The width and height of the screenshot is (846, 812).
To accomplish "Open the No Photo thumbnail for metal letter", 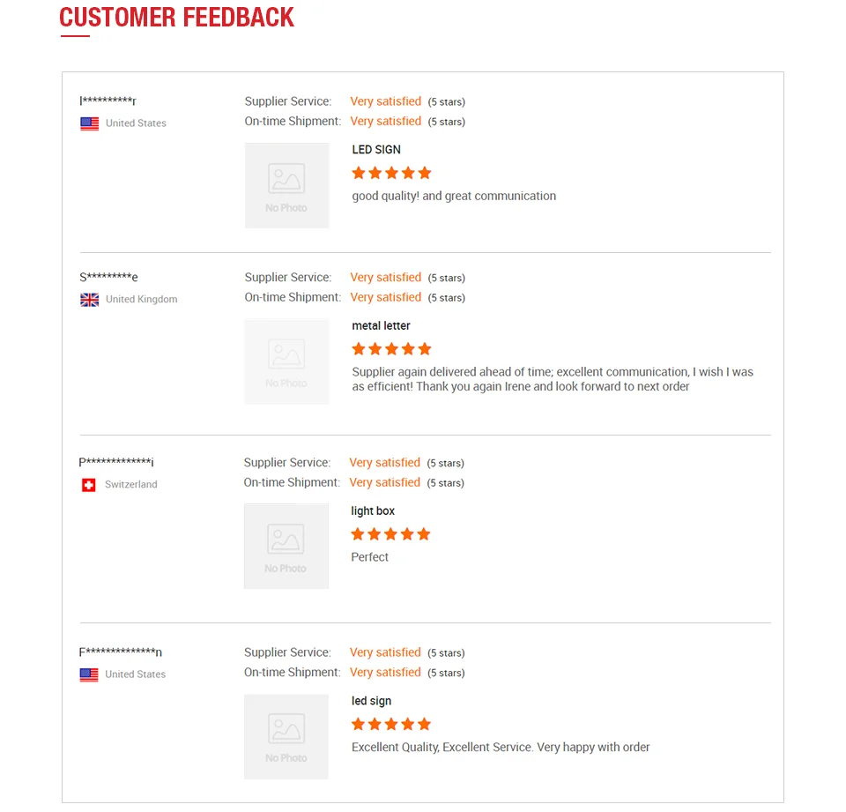I will tap(286, 361).
